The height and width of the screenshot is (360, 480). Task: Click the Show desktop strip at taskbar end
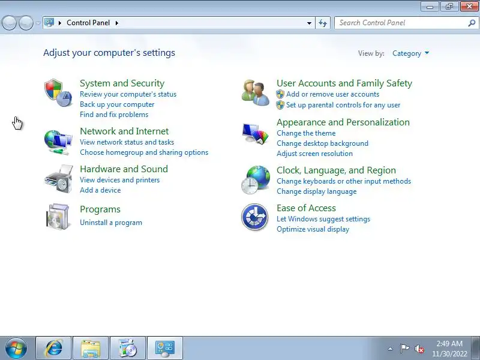point(476,348)
